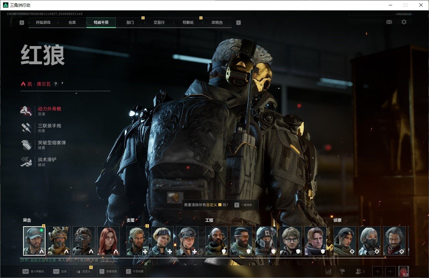Switch to the 仓库 tab
429x278 pixels.
point(72,23)
